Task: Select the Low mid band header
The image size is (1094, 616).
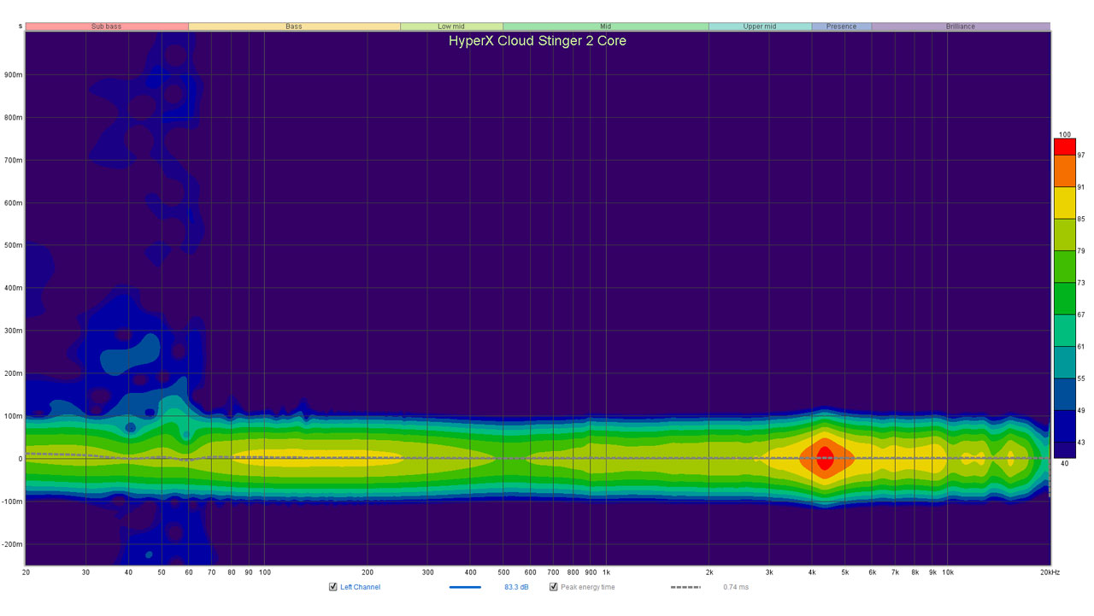Action: point(451,26)
